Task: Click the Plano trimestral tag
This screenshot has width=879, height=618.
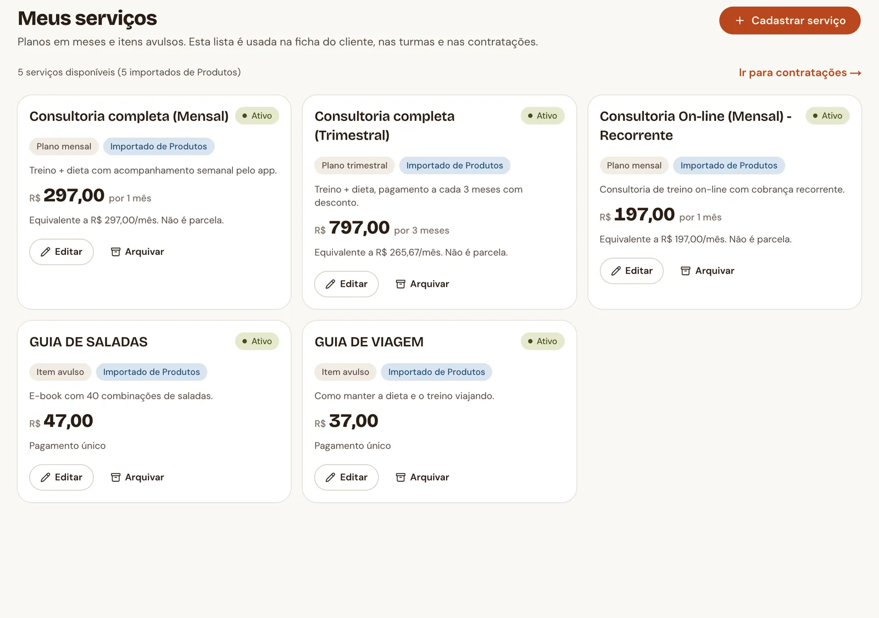Action: [x=354, y=165]
